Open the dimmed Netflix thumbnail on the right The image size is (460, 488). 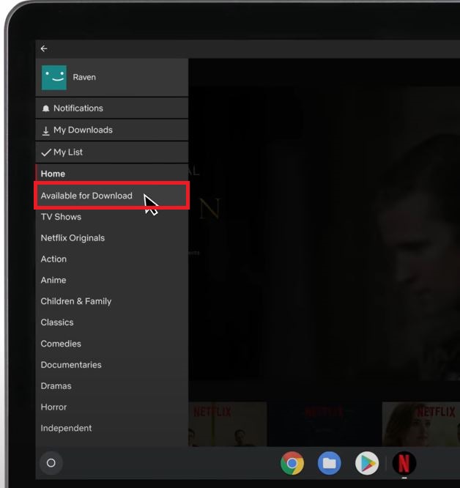click(x=420, y=424)
